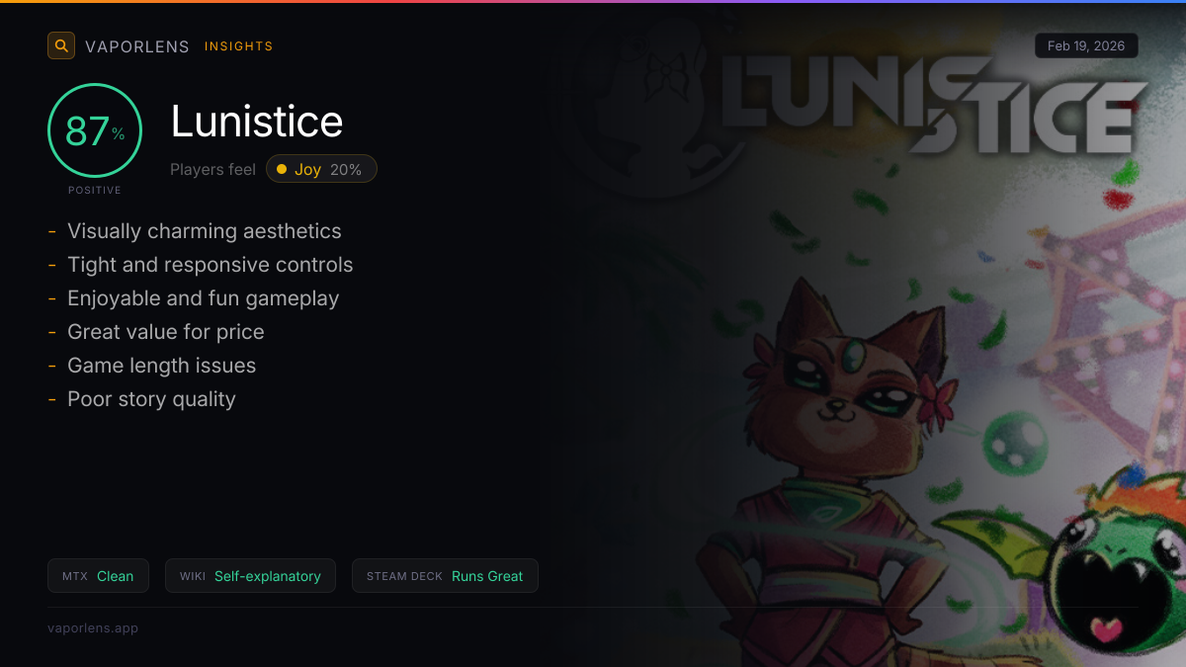1186x667 pixels.
Task: Select the Lunistice game title
Action: point(257,122)
